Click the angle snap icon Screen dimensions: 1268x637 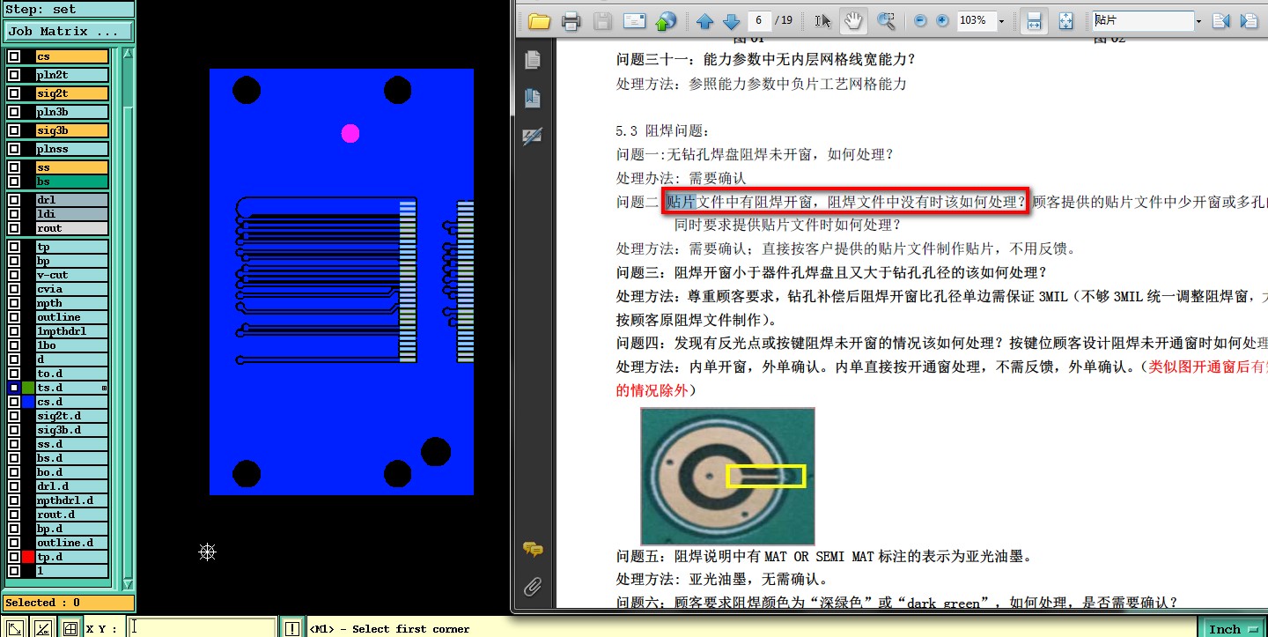point(42,628)
